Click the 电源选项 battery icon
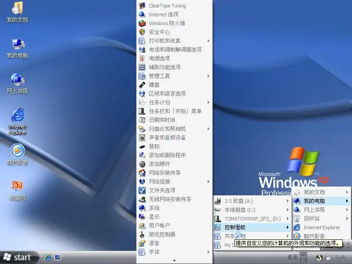 [142, 59]
